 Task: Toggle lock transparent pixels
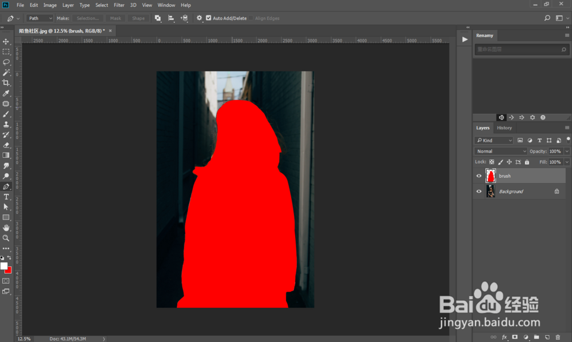point(492,162)
